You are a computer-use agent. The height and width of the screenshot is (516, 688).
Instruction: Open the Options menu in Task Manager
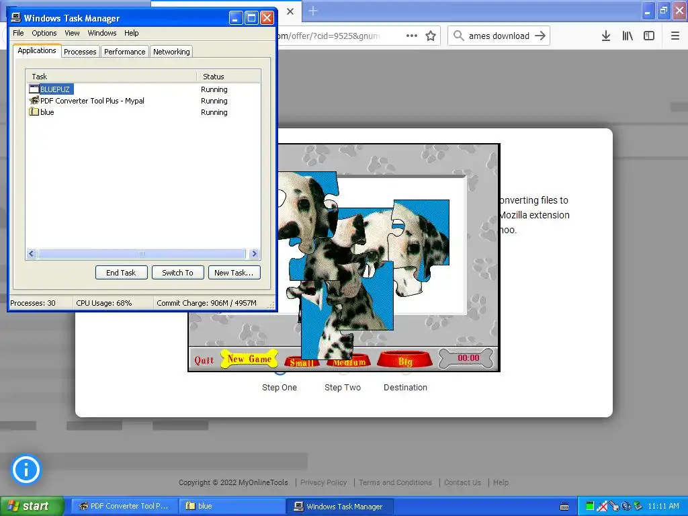point(44,33)
